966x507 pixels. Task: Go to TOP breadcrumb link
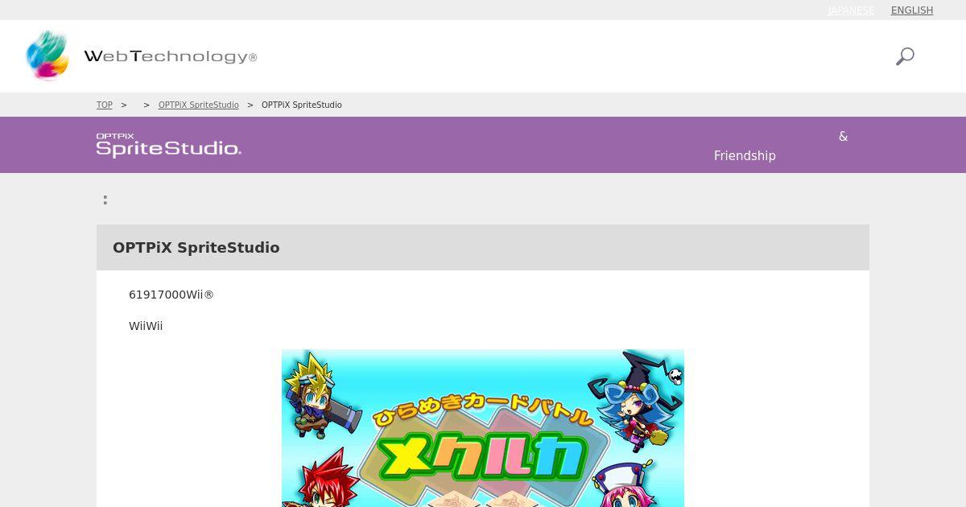click(x=105, y=105)
